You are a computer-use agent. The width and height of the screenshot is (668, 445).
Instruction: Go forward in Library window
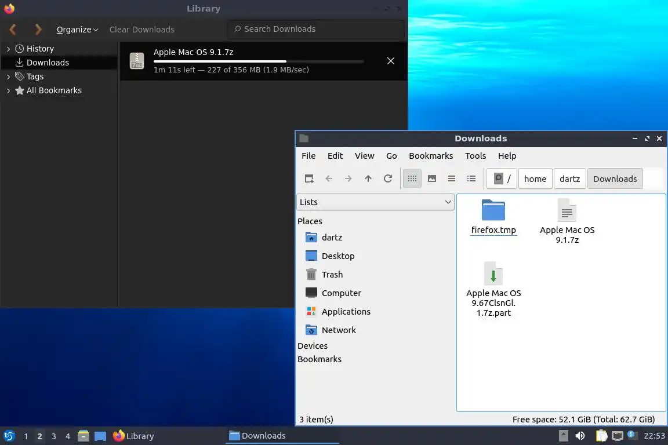coord(38,30)
